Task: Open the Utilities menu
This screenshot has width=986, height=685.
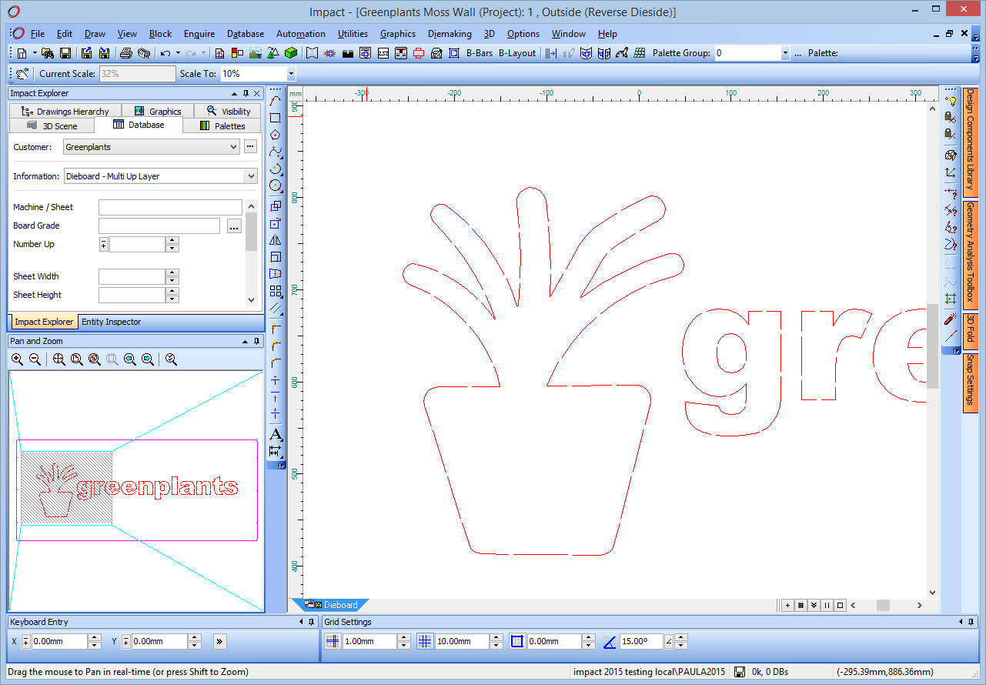Action: [353, 34]
